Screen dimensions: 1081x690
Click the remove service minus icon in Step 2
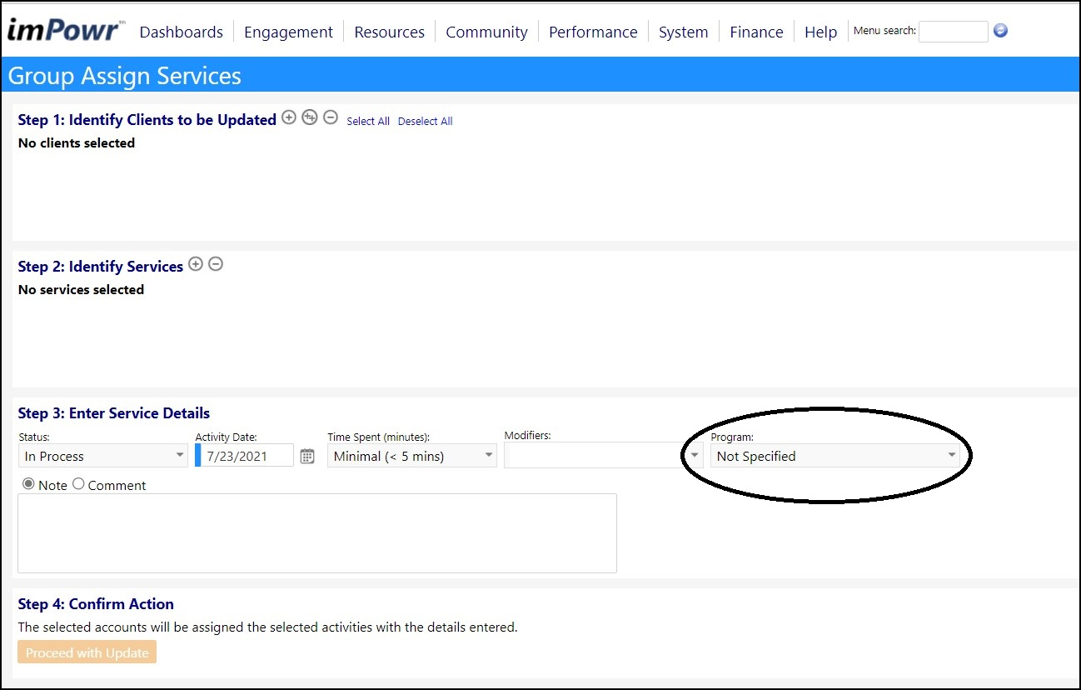tap(216, 264)
